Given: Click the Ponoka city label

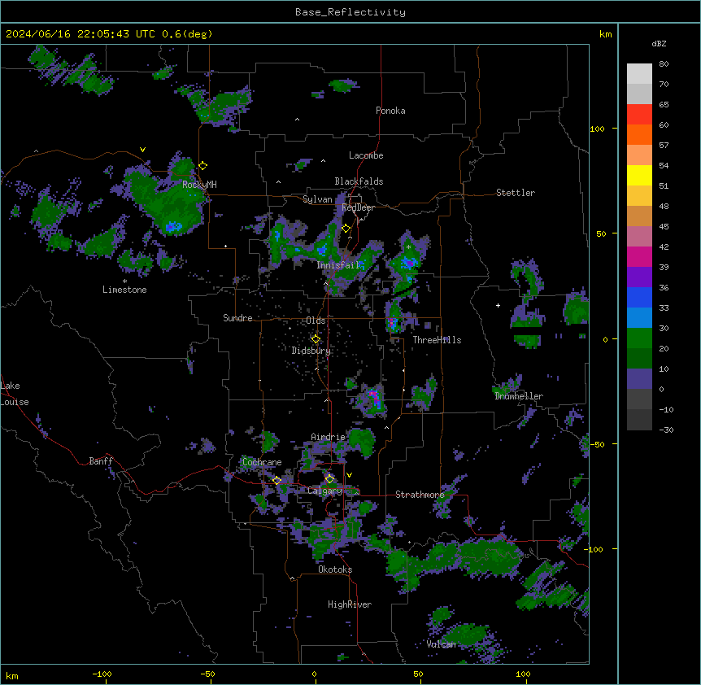Looking at the screenshot, I should pos(390,111).
